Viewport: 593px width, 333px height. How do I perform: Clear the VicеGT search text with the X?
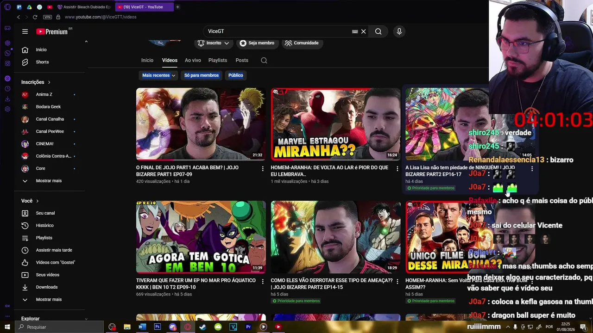point(364,31)
